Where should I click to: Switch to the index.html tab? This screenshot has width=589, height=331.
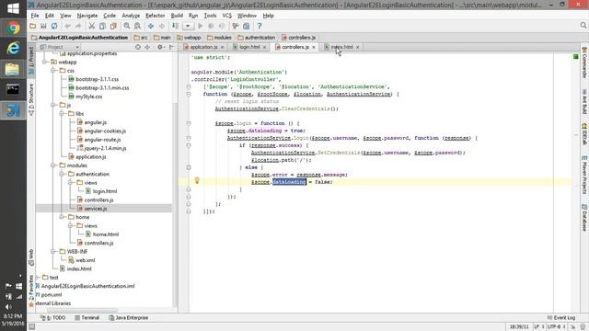[x=341, y=47]
